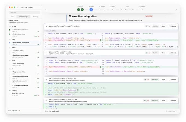Open codegen/client.ts with Open button
The width and height of the screenshot is (186, 122).
[163, 26]
